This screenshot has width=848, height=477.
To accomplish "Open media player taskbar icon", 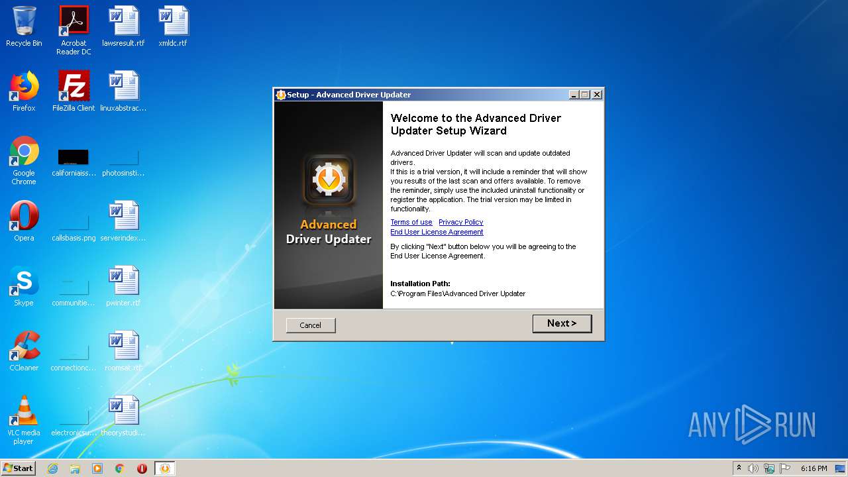I will pos(97,468).
